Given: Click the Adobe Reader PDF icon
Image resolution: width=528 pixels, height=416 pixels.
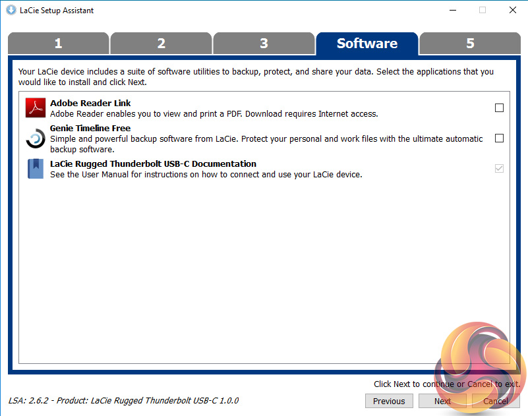Looking at the screenshot, I should click(x=36, y=107).
